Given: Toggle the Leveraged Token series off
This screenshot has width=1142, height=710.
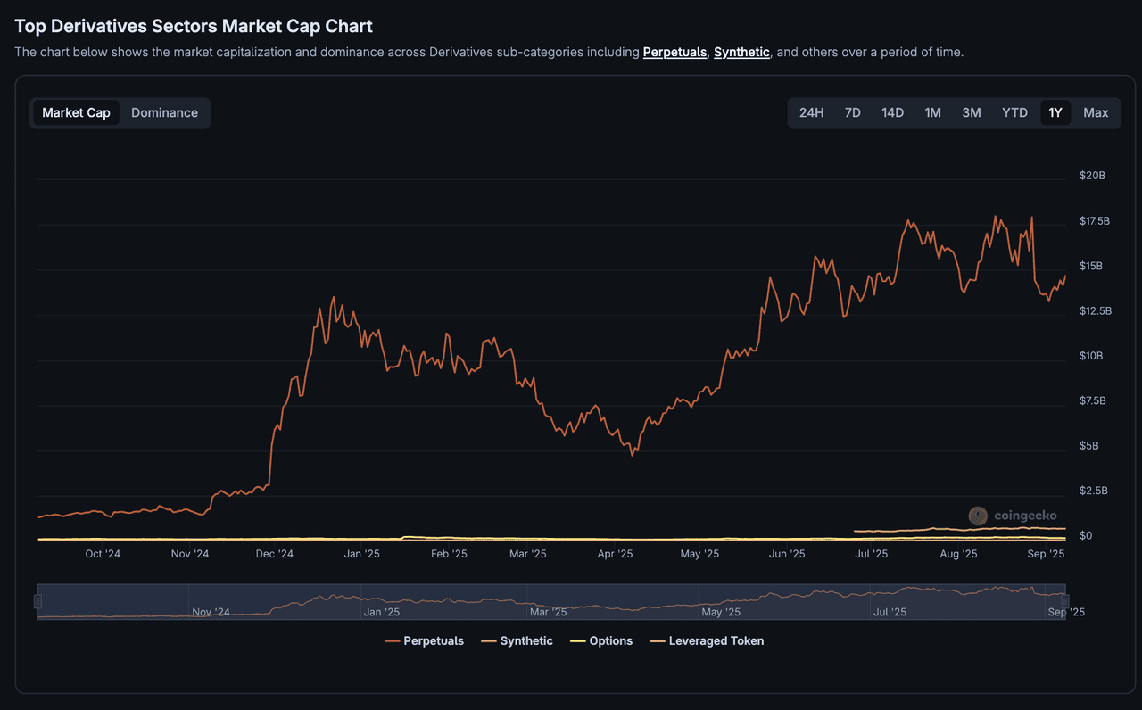Looking at the screenshot, I should point(707,640).
